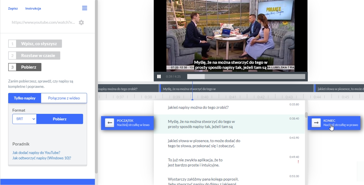
Task: Open Jak dodać napisy do YouTube link
Action: tap(36, 153)
